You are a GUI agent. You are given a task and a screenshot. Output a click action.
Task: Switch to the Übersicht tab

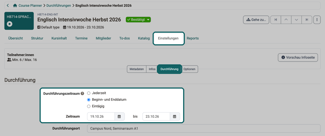click(x=16, y=38)
